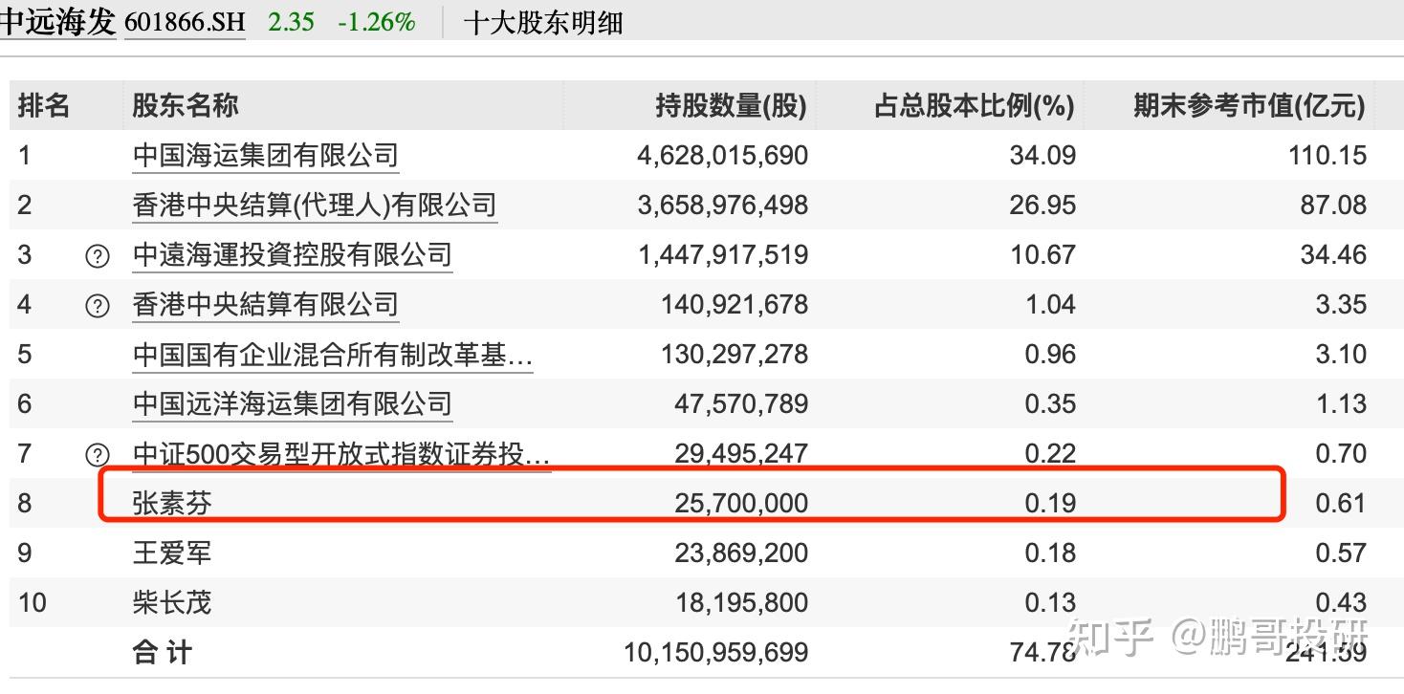Viewport: 1404px width, 694px height.
Task: Click percentage value 0.18
Action: [x=1050, y=553]
